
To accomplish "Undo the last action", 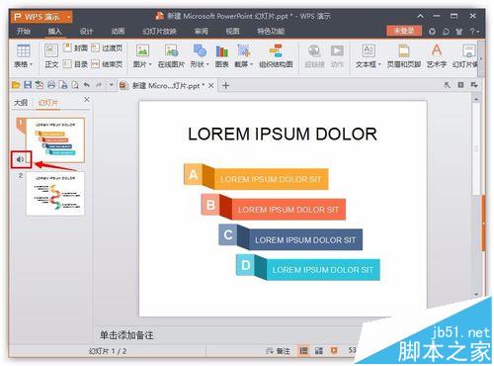I will (87, 85).
